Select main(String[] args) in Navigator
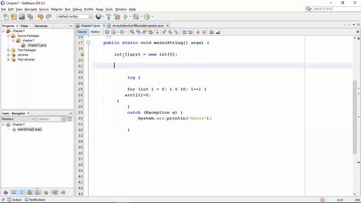361x203 pixels. 29,129
